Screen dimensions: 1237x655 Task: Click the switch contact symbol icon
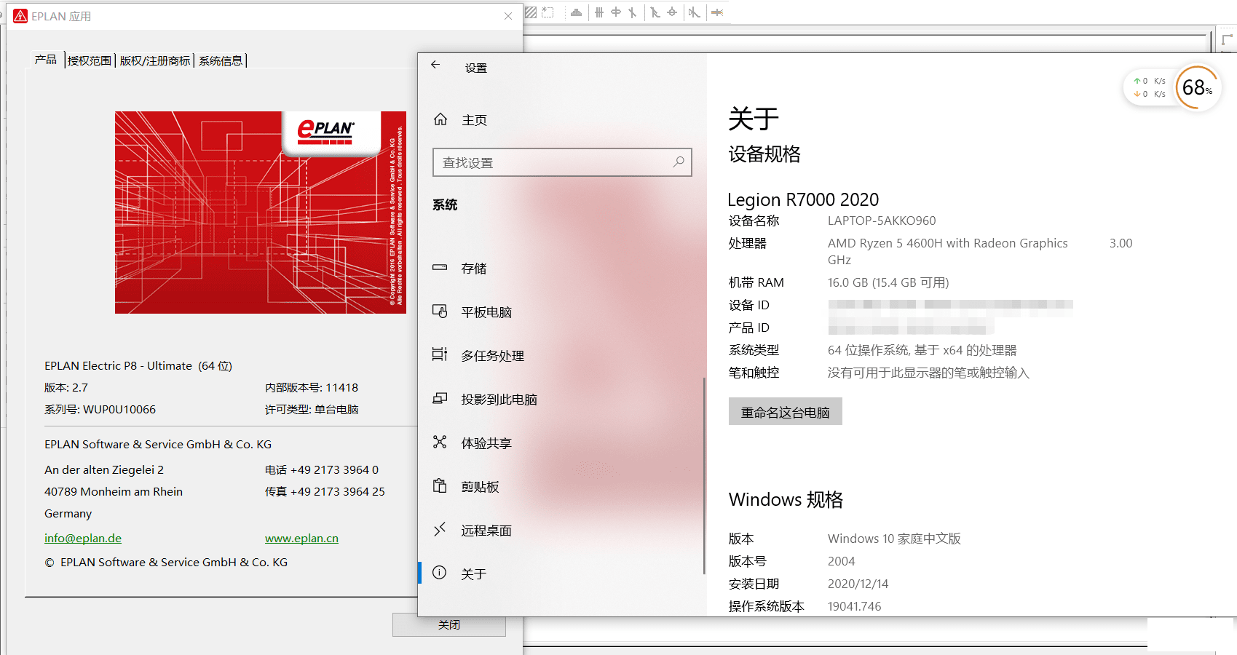655,12
